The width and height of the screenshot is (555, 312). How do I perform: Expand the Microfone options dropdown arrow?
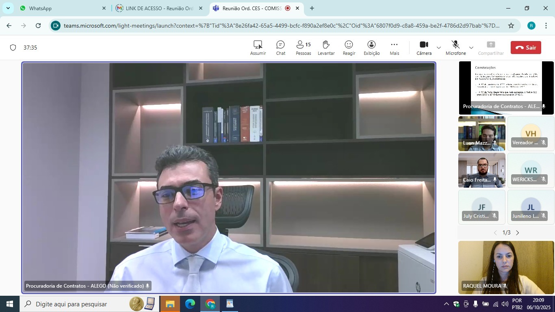tap(471, 48)
